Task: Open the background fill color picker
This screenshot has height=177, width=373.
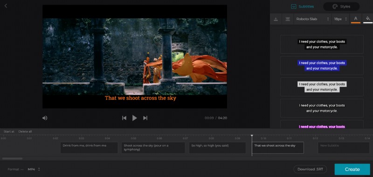Action: coord(368,19)
